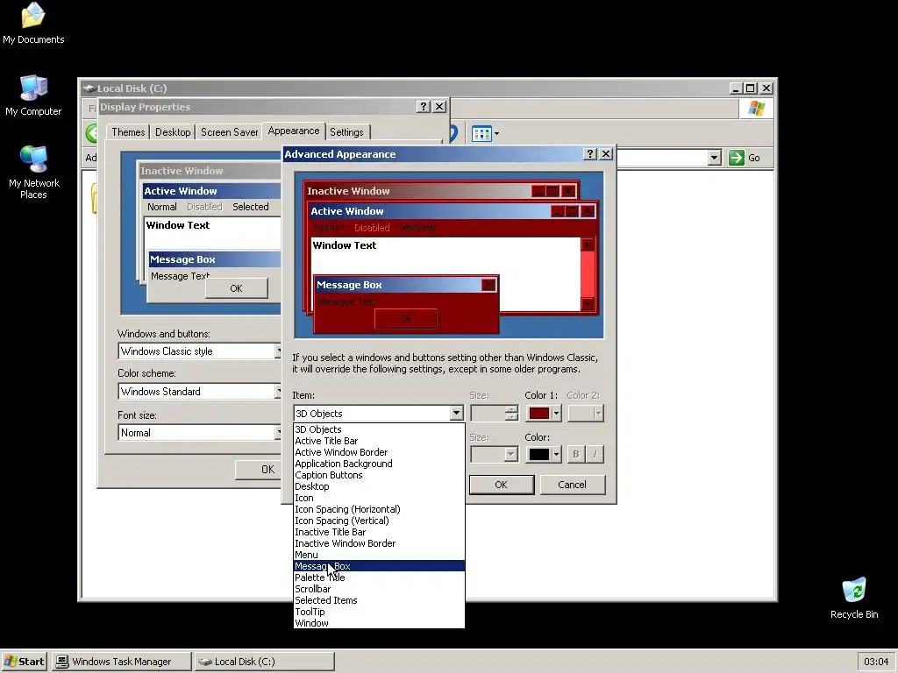Select 3D Objects from the item list

coord(379,429)
